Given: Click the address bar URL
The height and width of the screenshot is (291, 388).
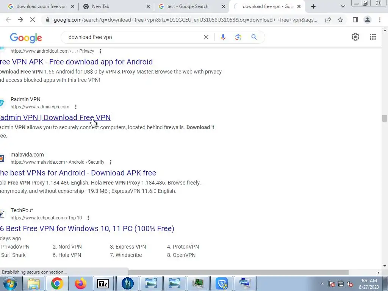Looking at the screenshot, I should [x=186, y=20].
